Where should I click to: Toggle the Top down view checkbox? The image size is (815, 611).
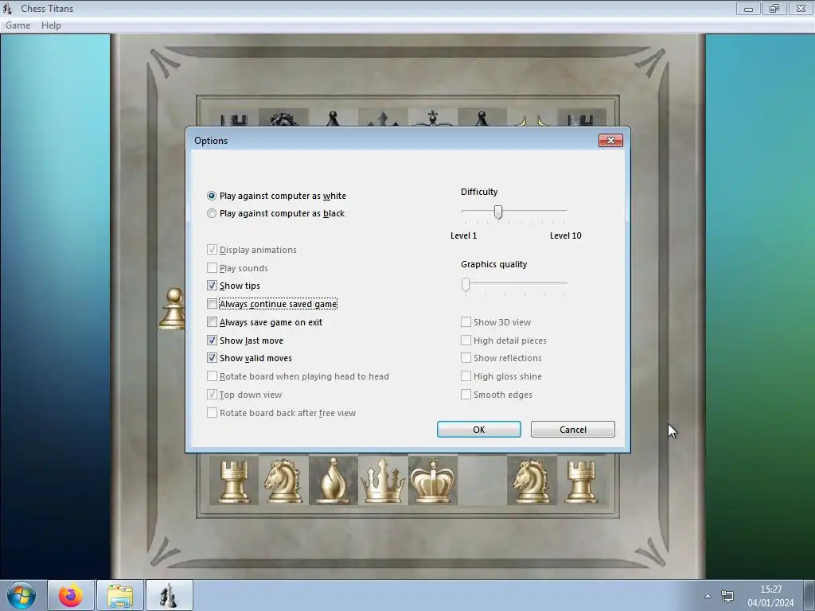[212, 395]
